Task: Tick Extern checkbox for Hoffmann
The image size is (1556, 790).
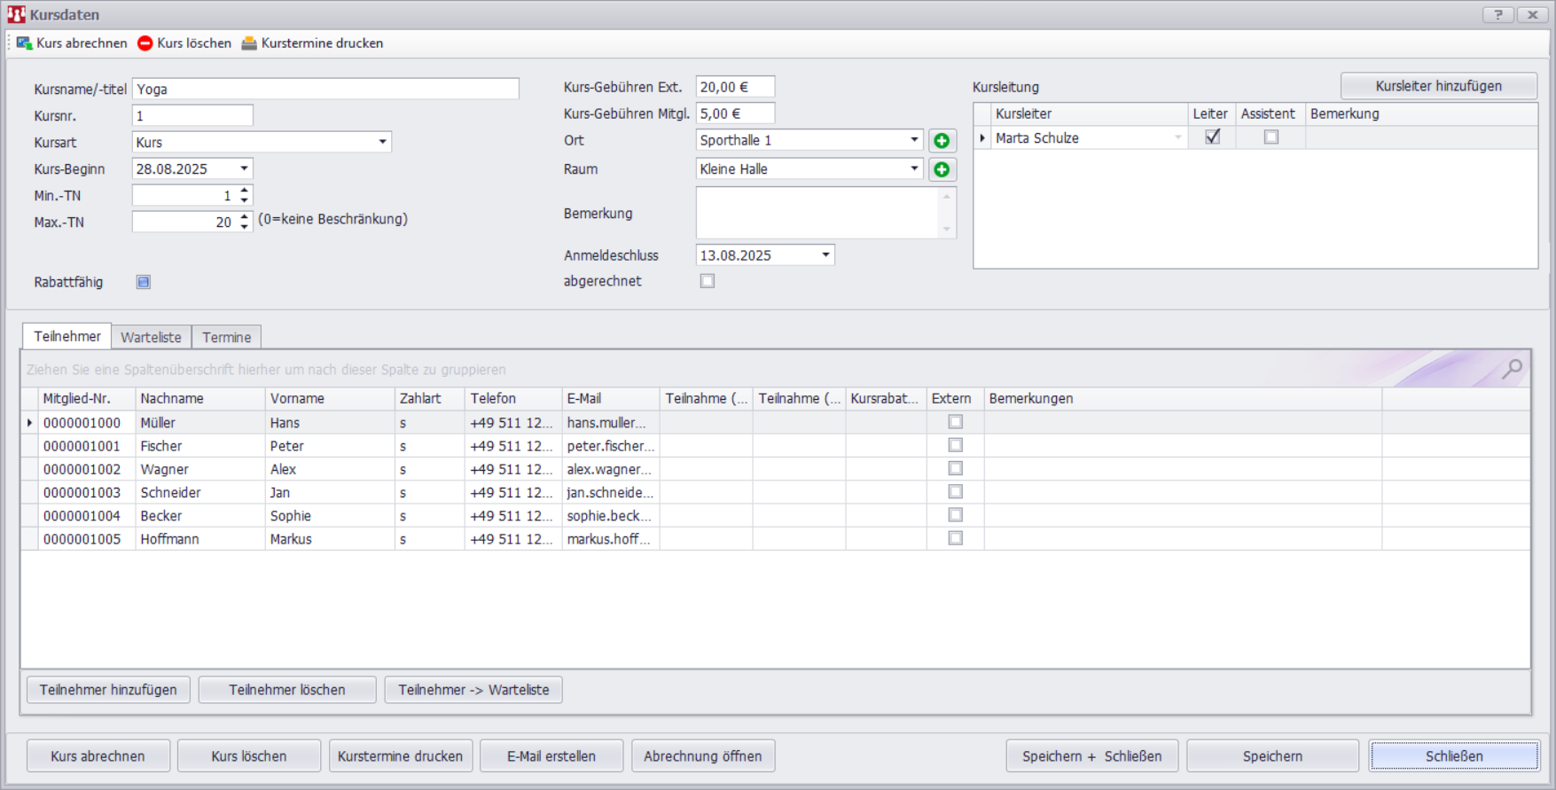Action: point(956,538)
